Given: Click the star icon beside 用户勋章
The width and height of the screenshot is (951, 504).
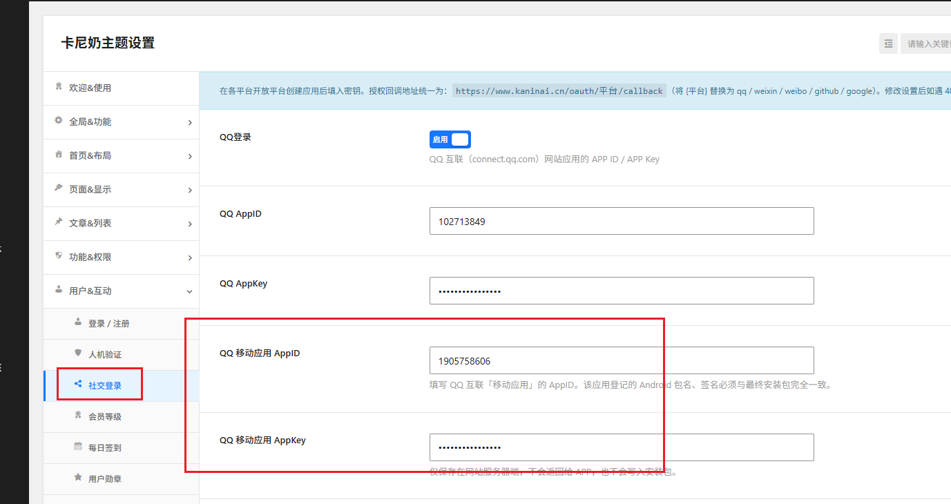Looking at the screenshot, I should click(78, 478).
